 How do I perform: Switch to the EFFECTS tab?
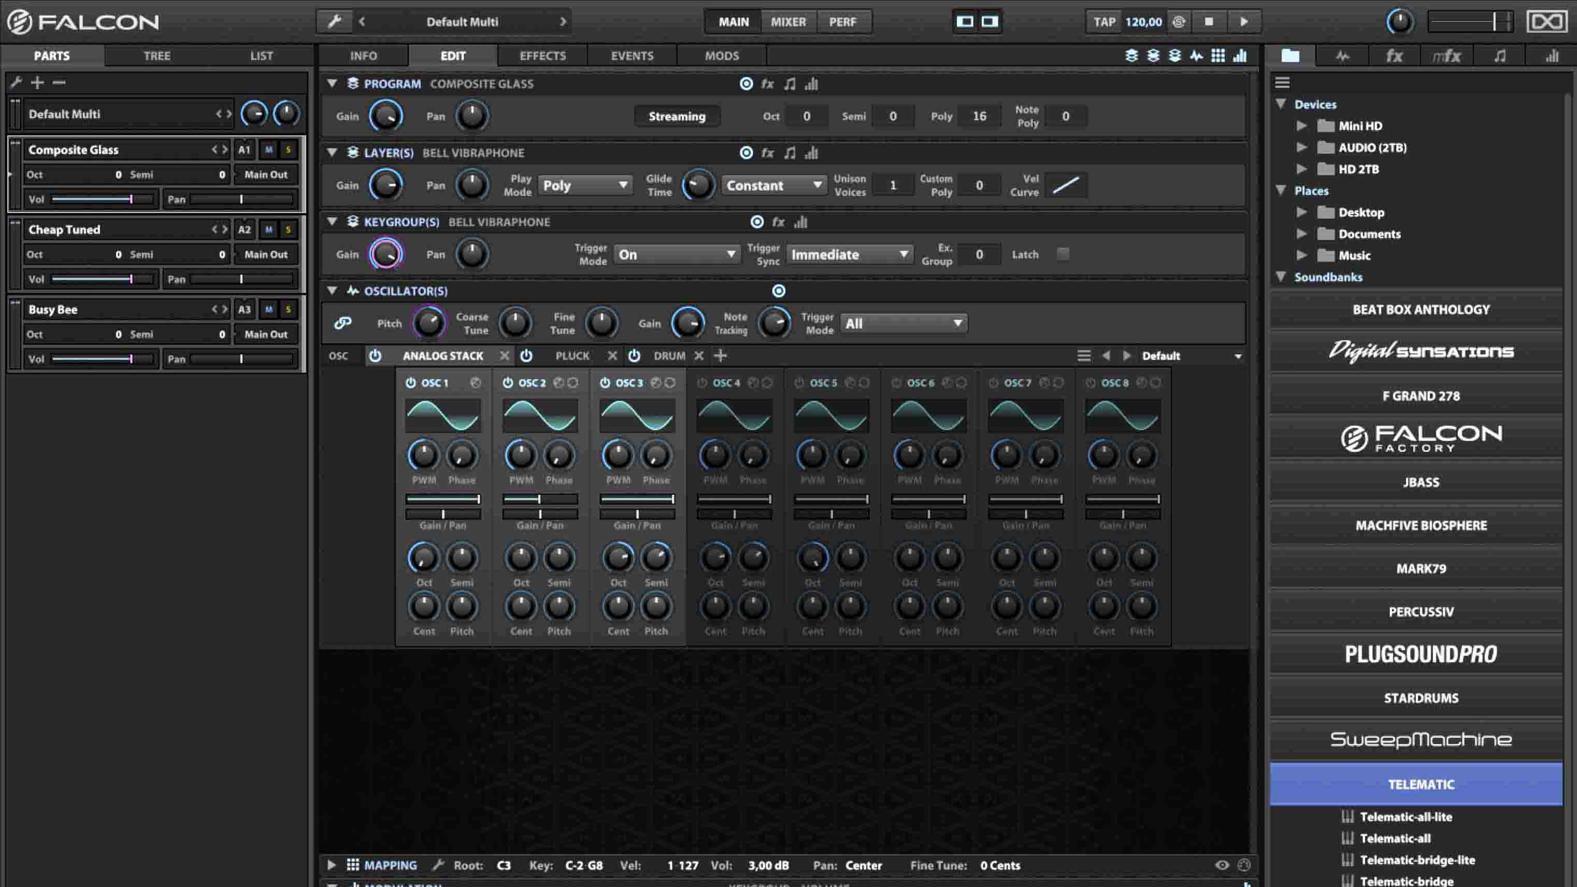542,56
